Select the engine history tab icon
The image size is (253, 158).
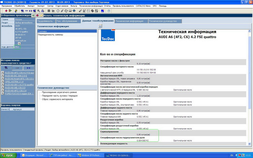tap(17, 68)
